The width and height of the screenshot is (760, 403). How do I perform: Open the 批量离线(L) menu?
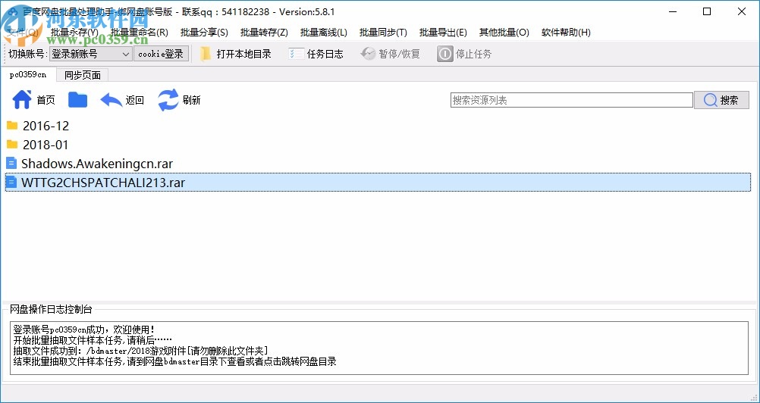click(x=324, y=33)
